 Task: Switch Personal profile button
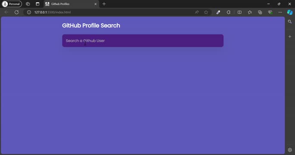(x=12, y=4)
